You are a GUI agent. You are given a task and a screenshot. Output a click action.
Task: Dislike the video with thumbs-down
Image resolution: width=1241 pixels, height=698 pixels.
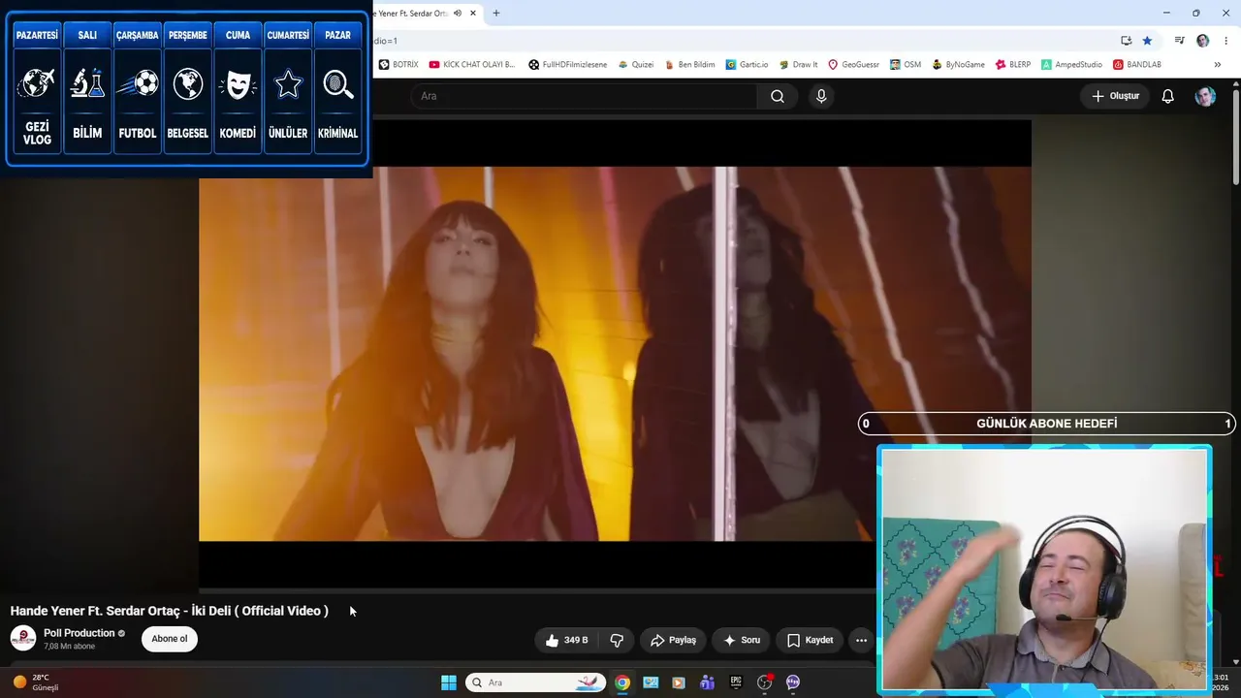tap(617, 640)
